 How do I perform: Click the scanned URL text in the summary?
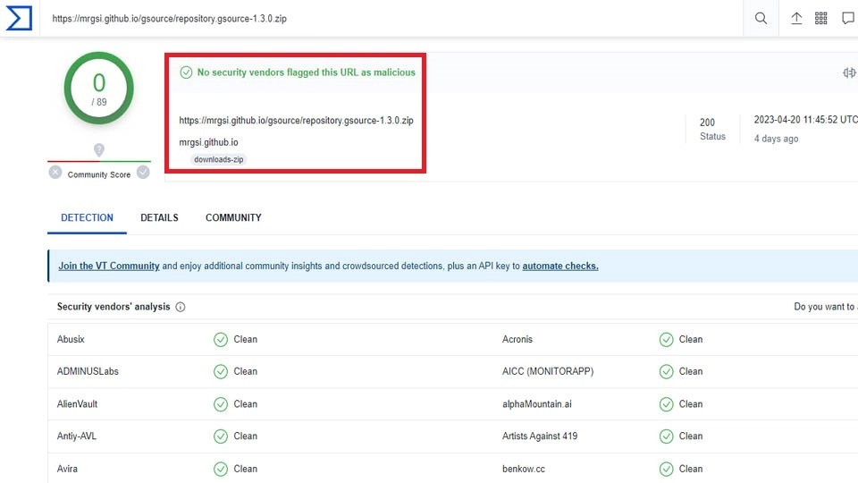click(296, 121)
